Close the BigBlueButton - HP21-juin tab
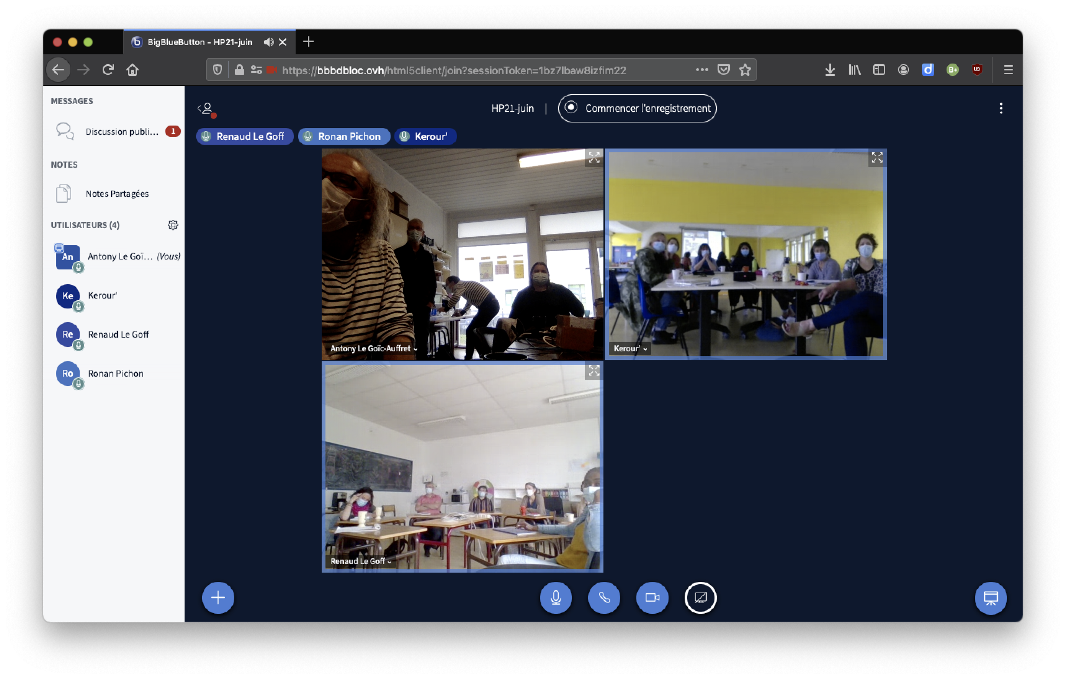 (283, 42)
